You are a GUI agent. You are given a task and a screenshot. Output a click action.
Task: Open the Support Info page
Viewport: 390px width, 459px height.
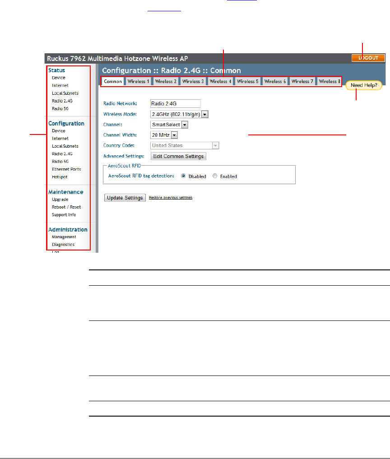tap(64, 214)
